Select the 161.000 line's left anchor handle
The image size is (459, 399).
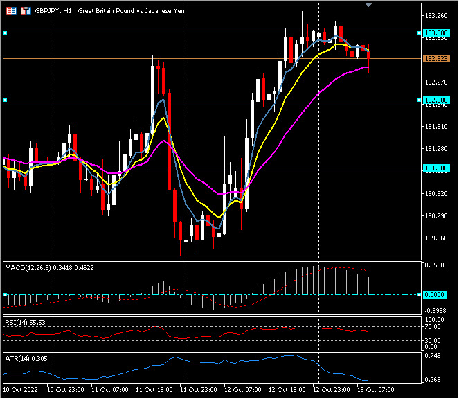point(5,168)
